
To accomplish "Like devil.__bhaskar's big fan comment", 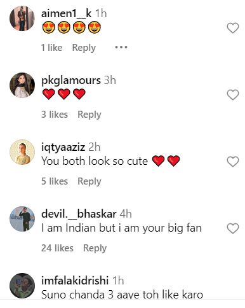I will pos(233,228).
